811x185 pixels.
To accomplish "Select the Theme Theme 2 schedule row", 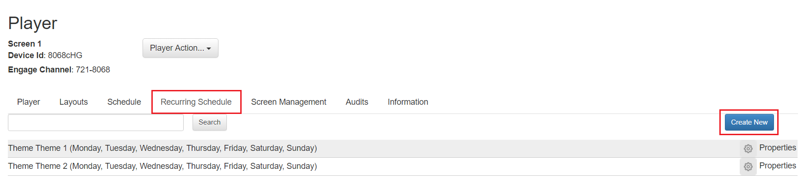I will [x=403, y=167].
